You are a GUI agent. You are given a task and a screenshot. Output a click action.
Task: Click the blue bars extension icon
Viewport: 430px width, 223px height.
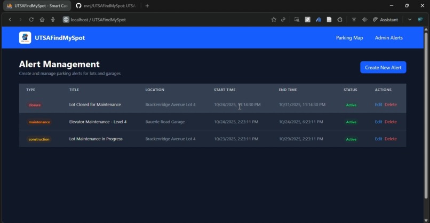click(318, 20)
